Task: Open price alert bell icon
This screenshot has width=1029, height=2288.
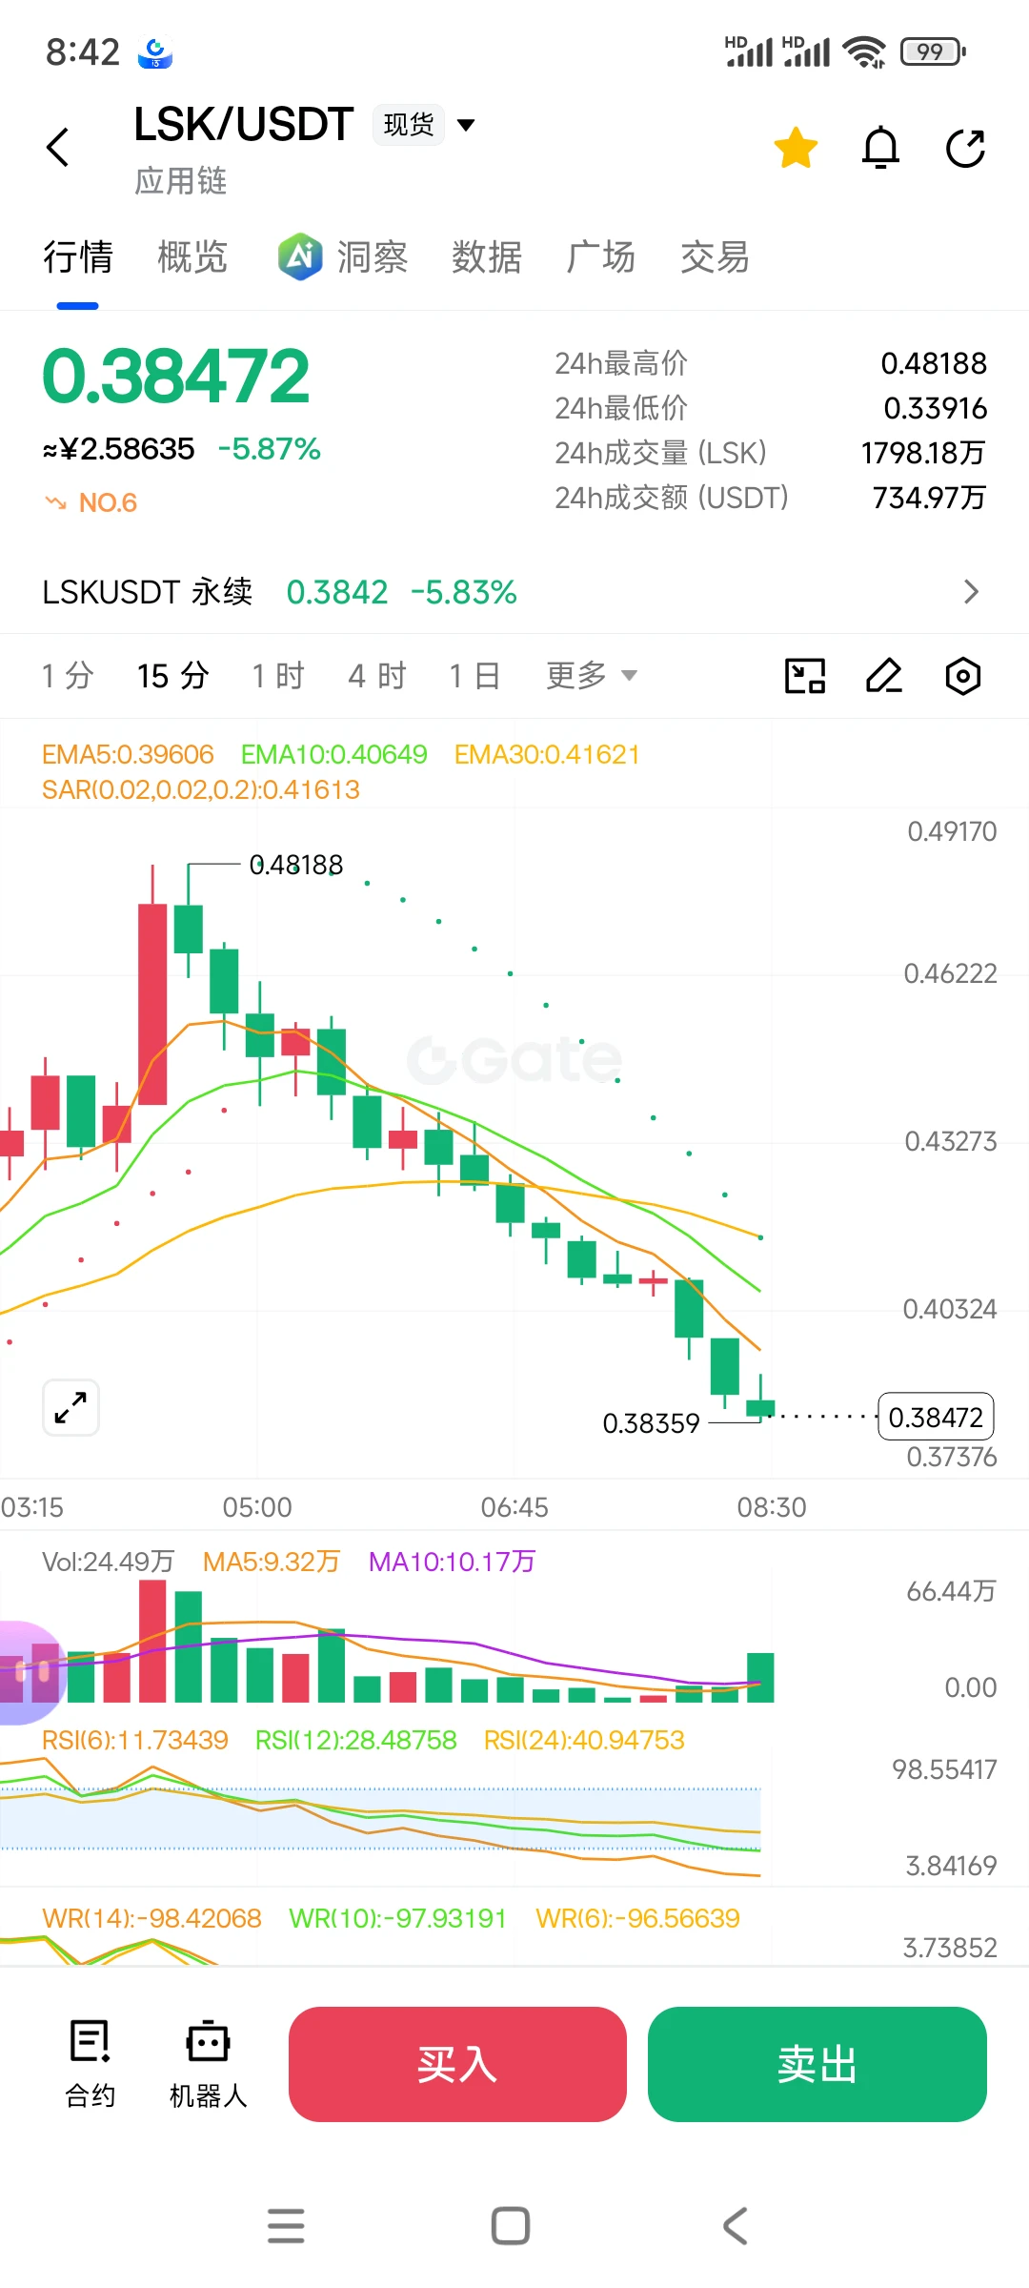Action: [880, 148]
